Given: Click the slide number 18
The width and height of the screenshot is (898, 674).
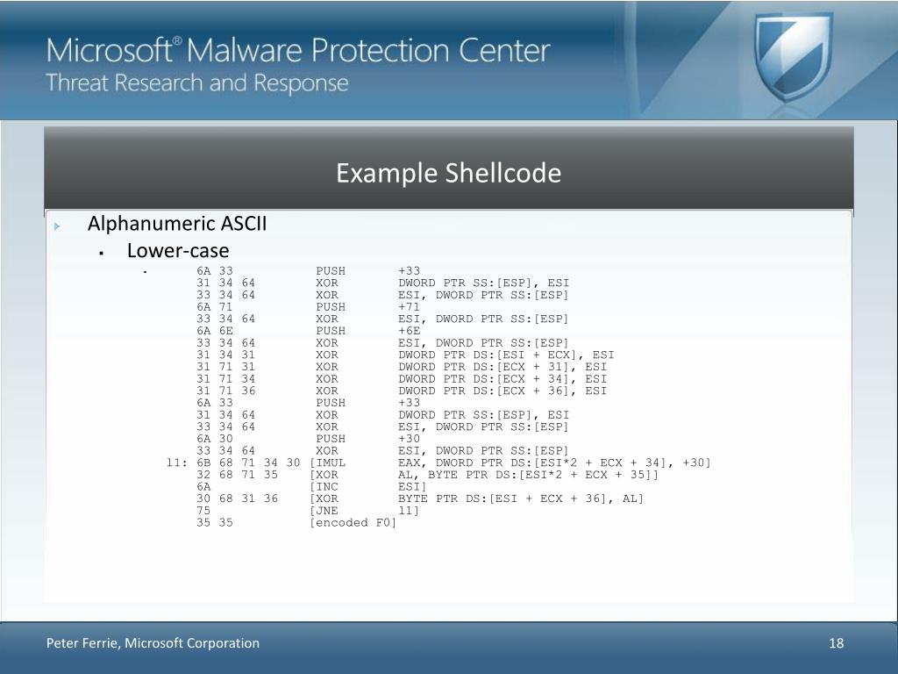Looking at the screenshot, I should [836, 643].
